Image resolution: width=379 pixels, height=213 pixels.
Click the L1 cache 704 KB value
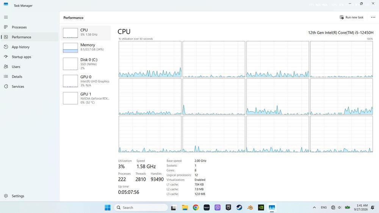pos(199,185)
